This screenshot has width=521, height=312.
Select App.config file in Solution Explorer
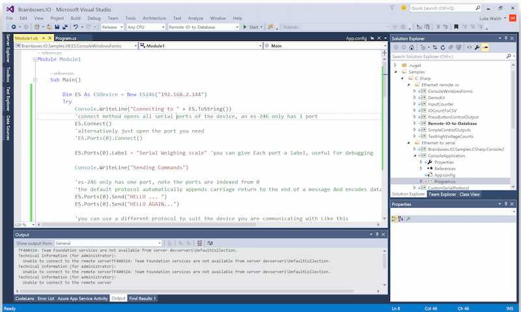click(445, 175)
